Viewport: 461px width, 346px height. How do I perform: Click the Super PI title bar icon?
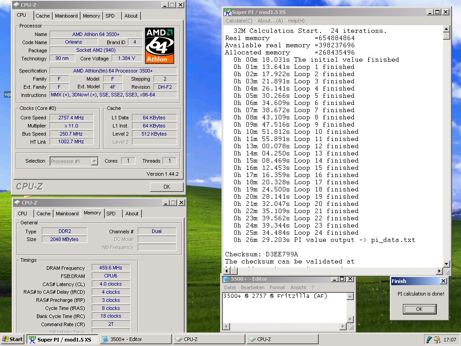(227, 12)
